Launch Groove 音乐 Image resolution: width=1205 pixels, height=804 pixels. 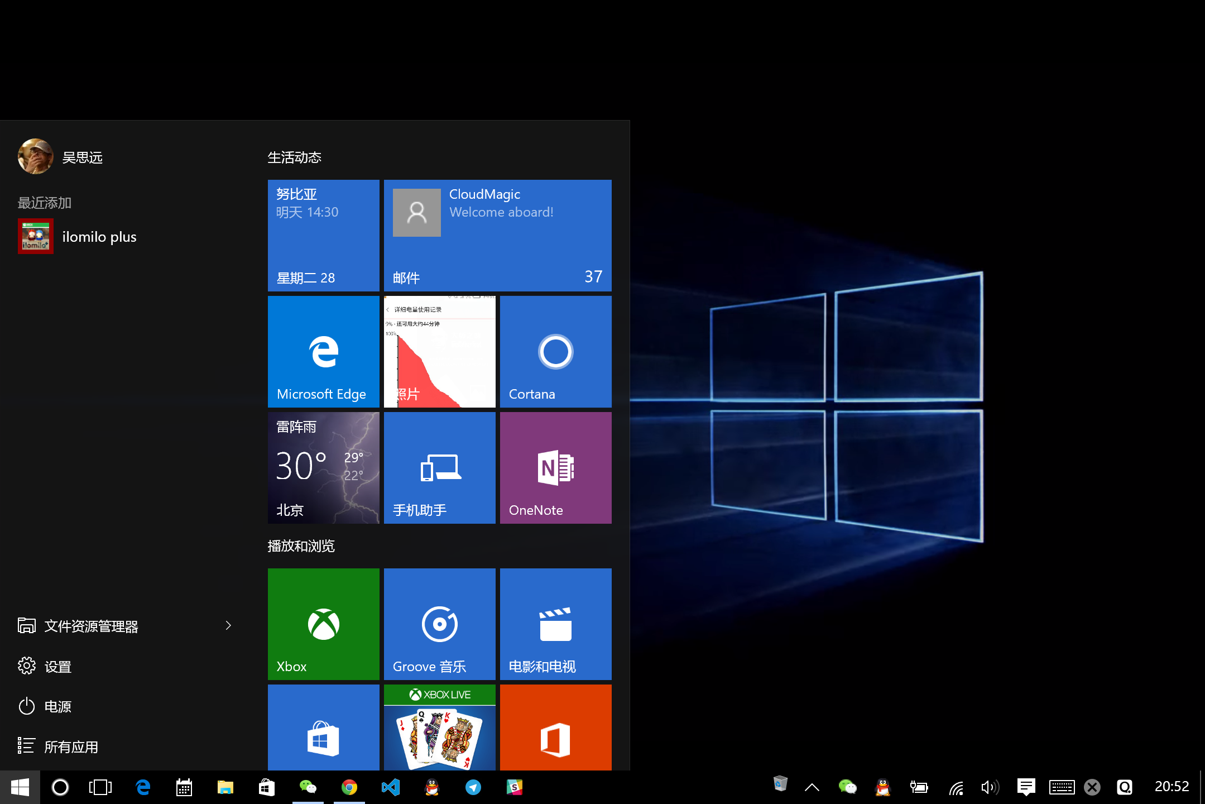tap(439, 624)
